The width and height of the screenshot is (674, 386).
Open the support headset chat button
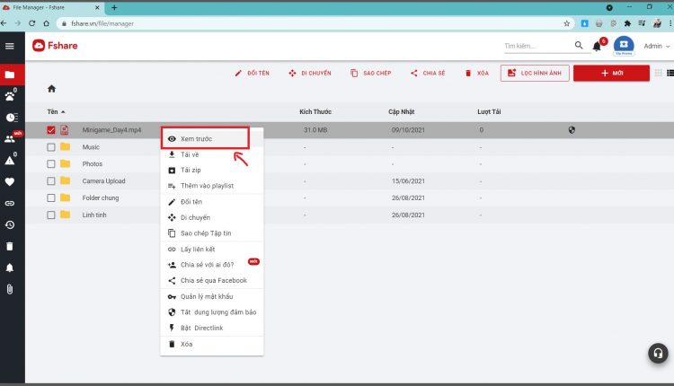click(658, 354)
